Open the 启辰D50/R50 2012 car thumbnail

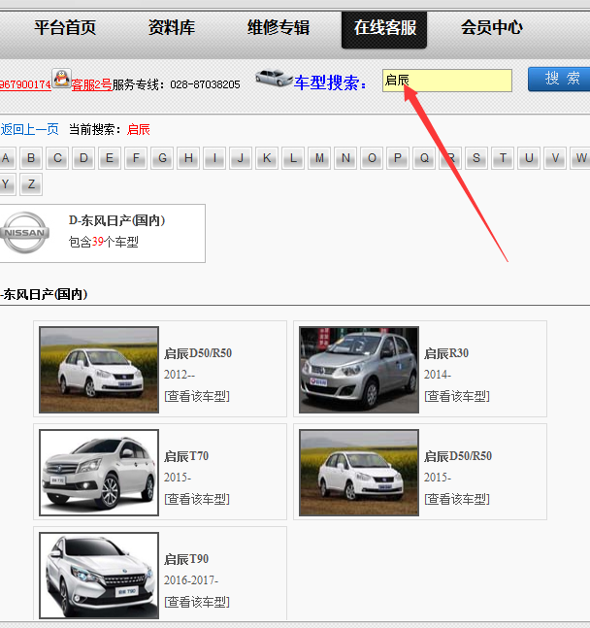click(x=99, y=370)
